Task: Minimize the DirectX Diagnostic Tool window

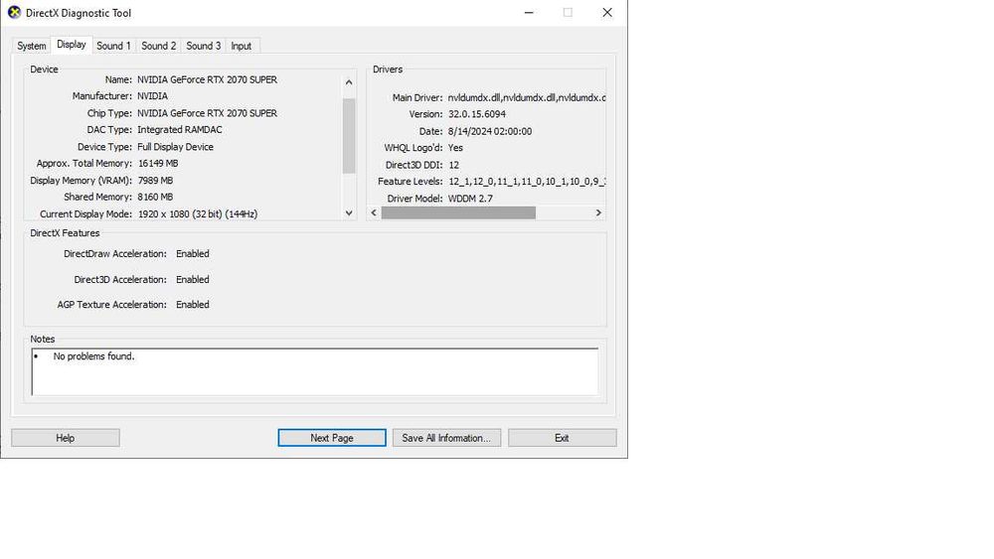Action: (x=529, y=13)
